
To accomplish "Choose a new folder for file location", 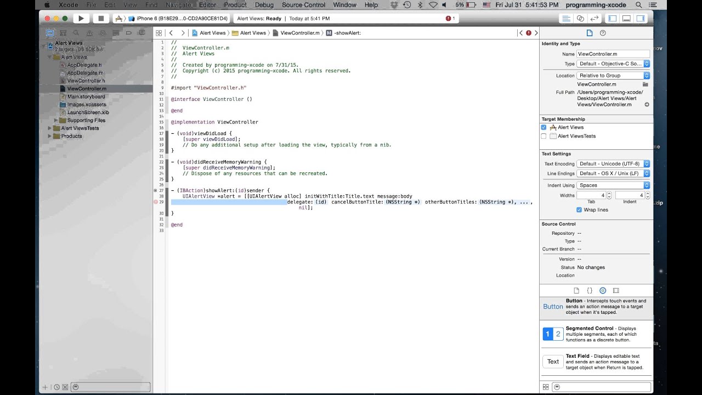I will (x=646, y=84).
